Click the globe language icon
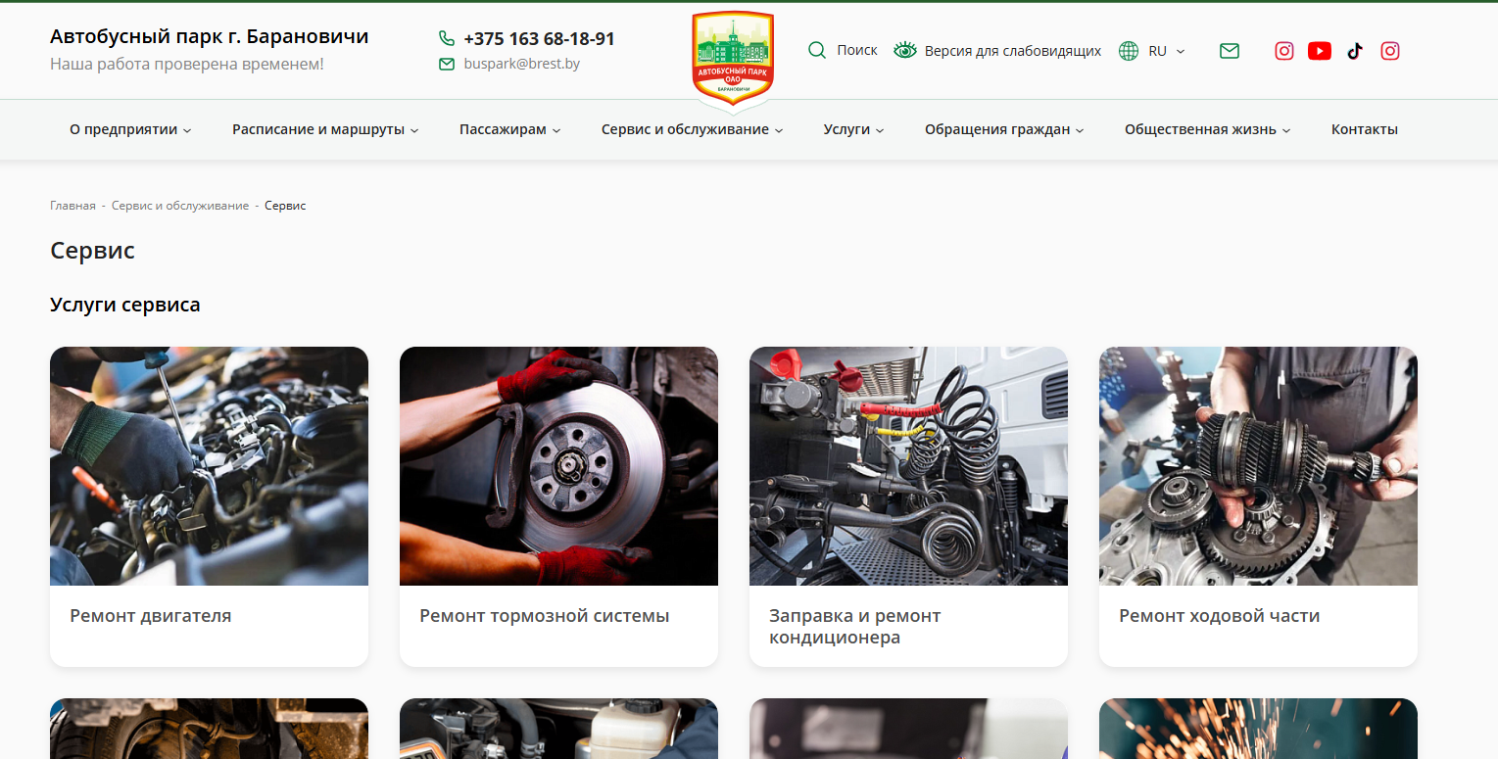This screenshot has width=1498, height=759. click(1129, 51)
